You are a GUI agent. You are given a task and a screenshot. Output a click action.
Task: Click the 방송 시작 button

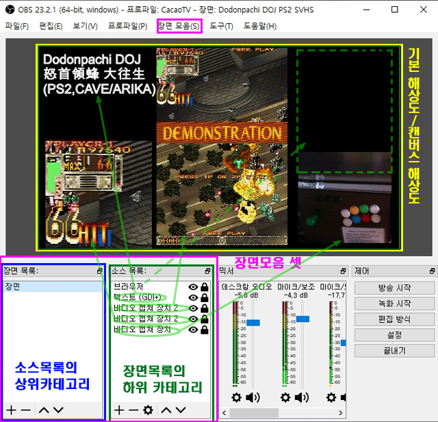coord(394,288)
